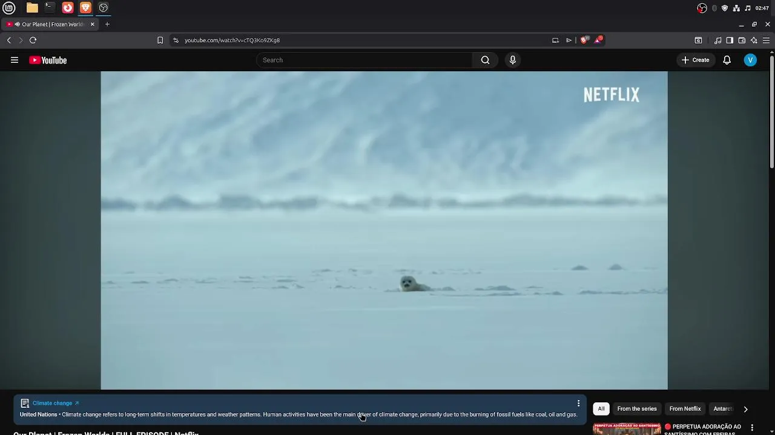Image resolution: width=775 pixels, height=435 pixels.
Task: Open the Create button menu
Action: (695, 60)
